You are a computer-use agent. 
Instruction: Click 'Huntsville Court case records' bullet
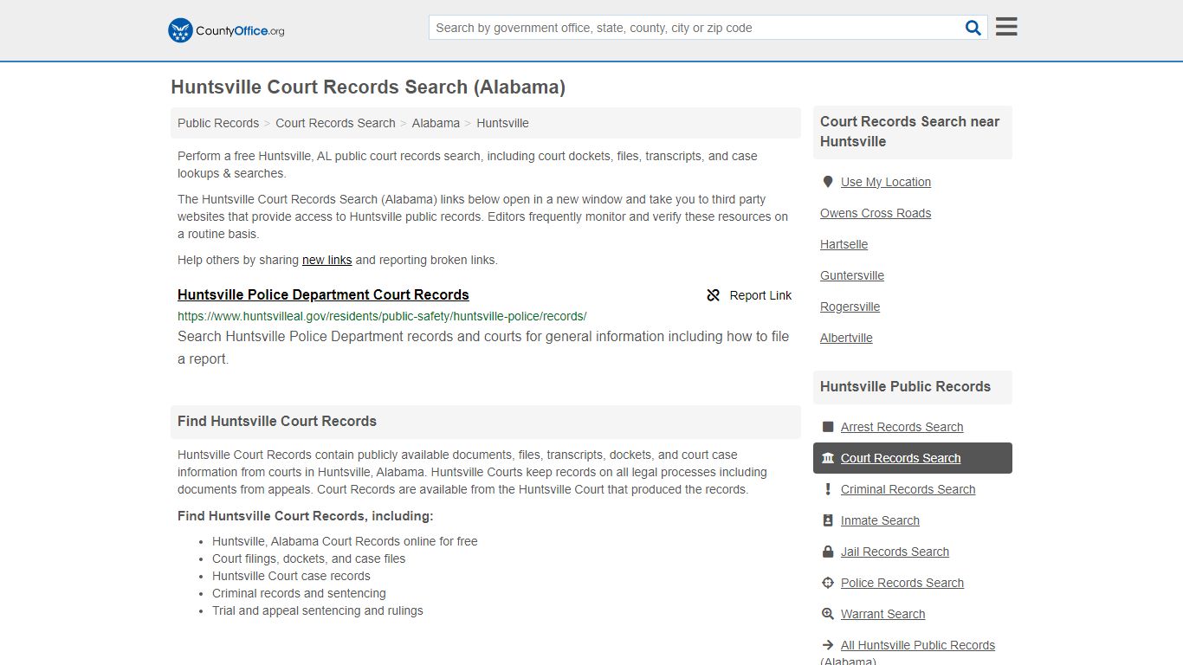pyautogui.click(x=291, y=576)
